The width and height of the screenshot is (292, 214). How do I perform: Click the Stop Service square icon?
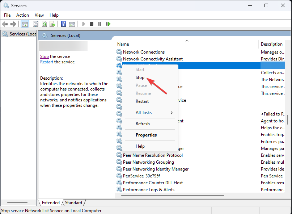coord(92,24)
